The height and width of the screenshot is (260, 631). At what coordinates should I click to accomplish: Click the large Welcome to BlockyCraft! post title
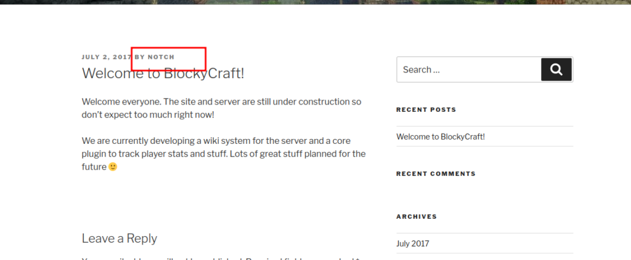click(163, 73)
